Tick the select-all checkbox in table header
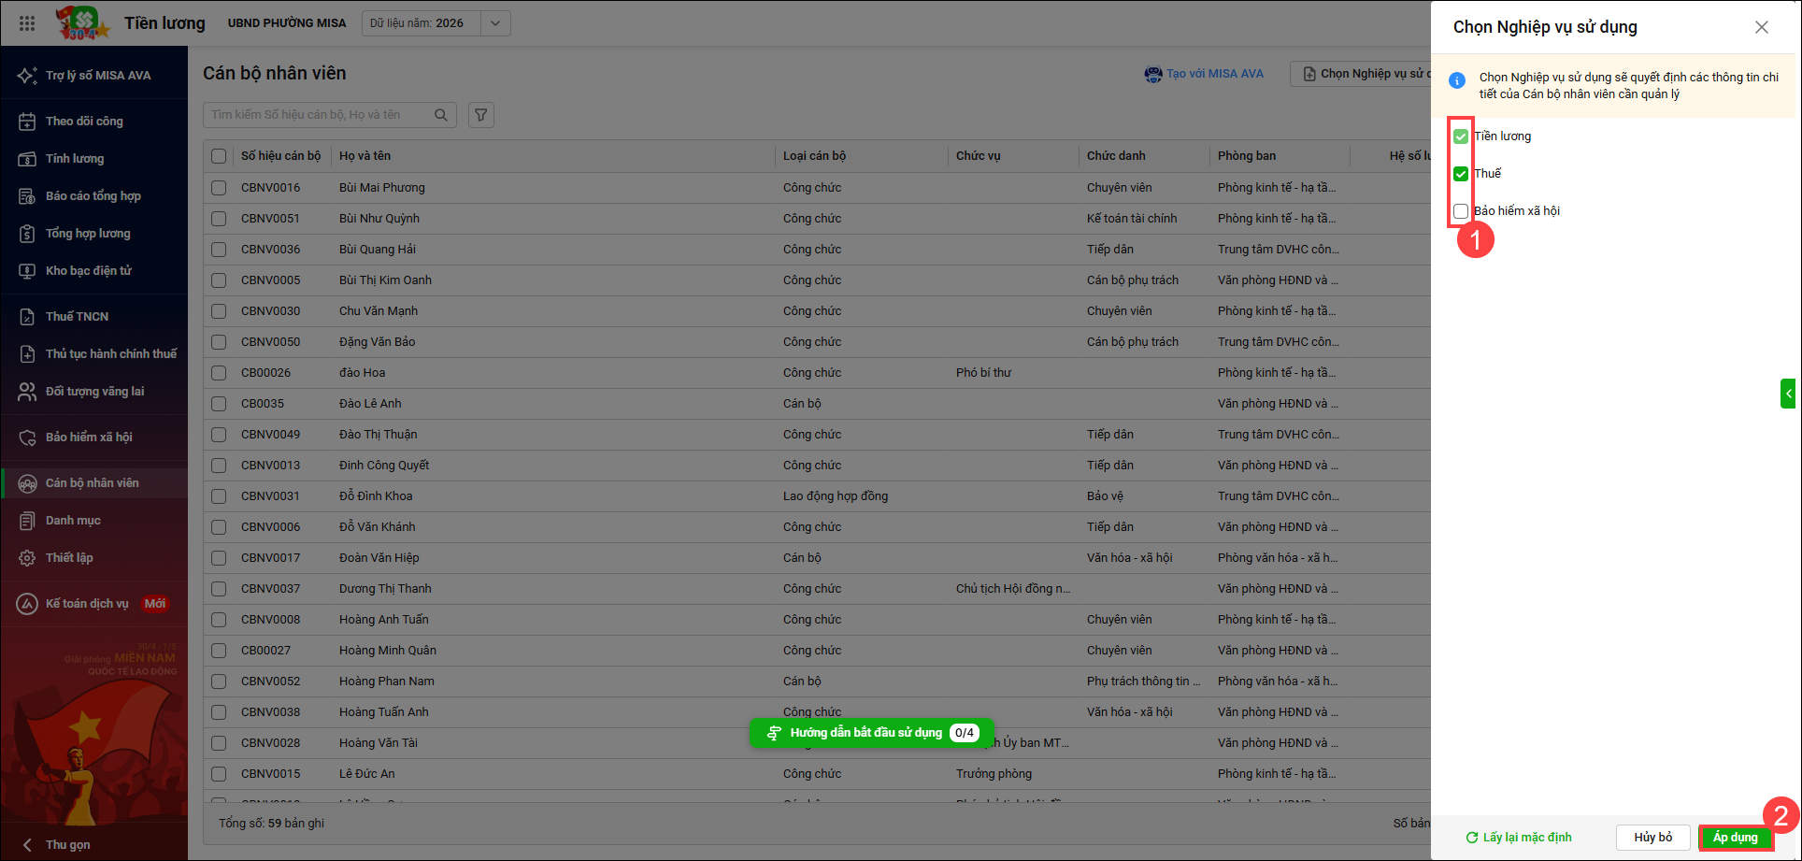 coord(219,156)
